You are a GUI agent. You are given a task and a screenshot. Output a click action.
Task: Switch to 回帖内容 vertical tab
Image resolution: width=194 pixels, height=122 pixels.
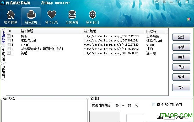(x=3, y=72)
